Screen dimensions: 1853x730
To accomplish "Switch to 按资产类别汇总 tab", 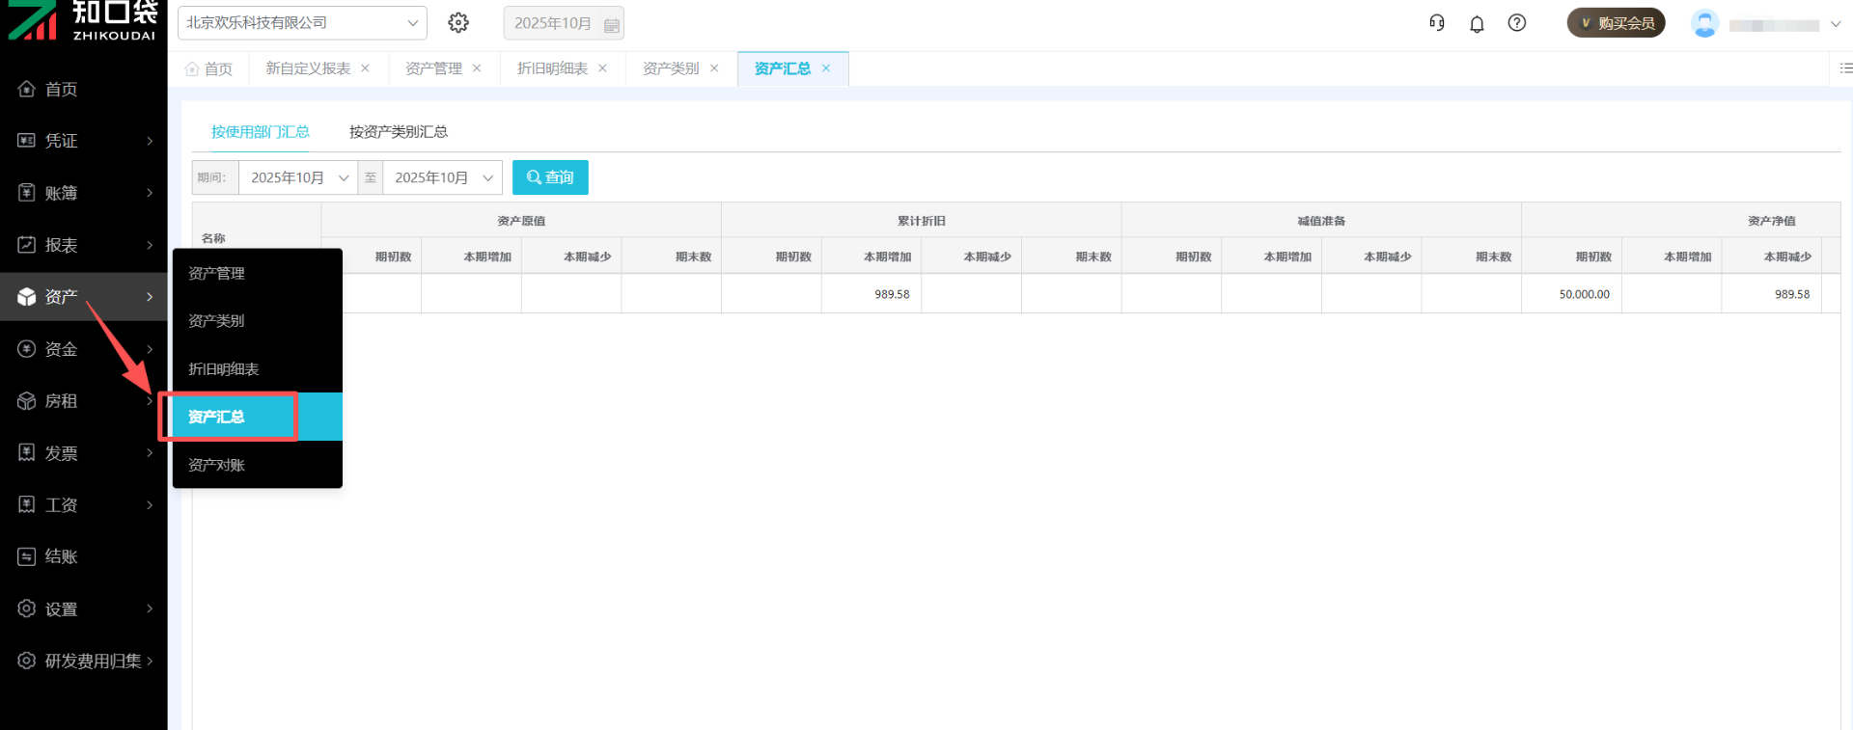I will [x=398, y=131].
